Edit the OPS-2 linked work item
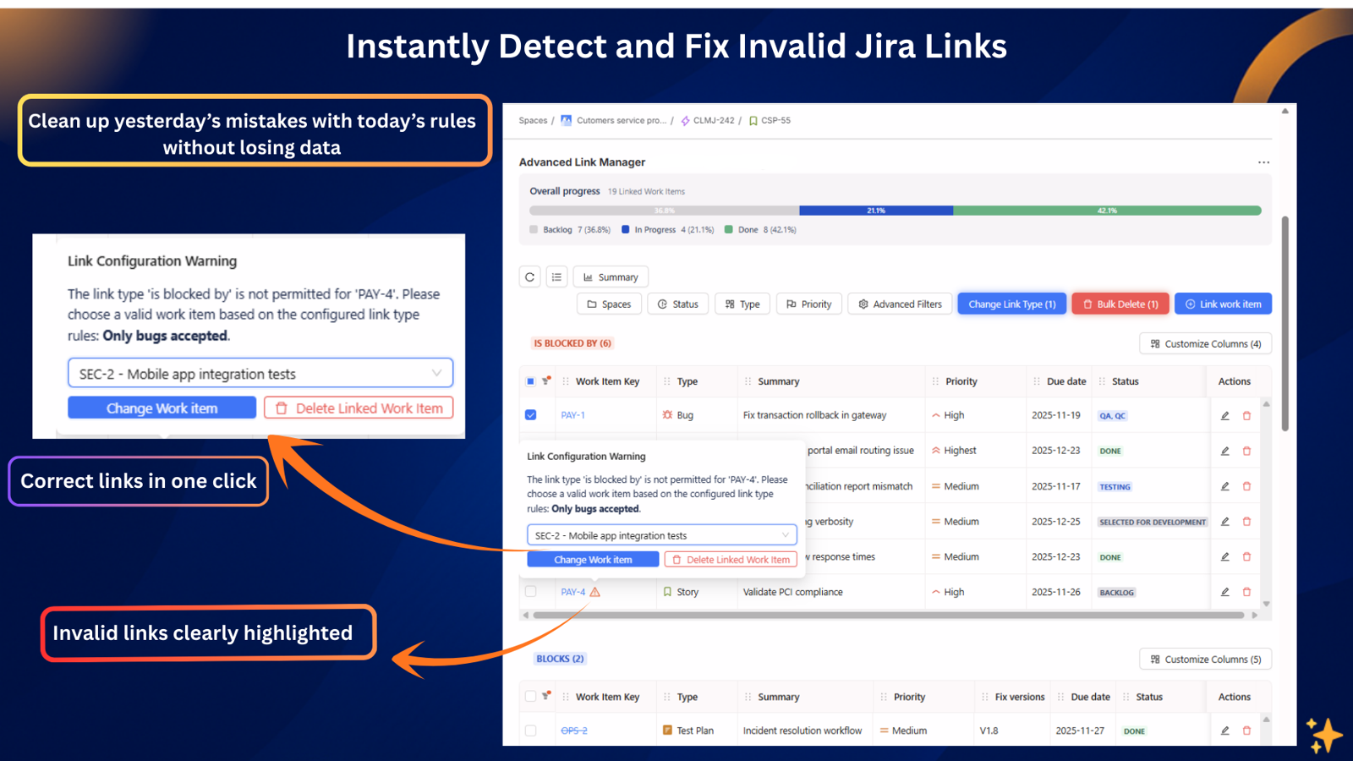This screenshot has width=1353, height=761. click(x=1224, y=731)
